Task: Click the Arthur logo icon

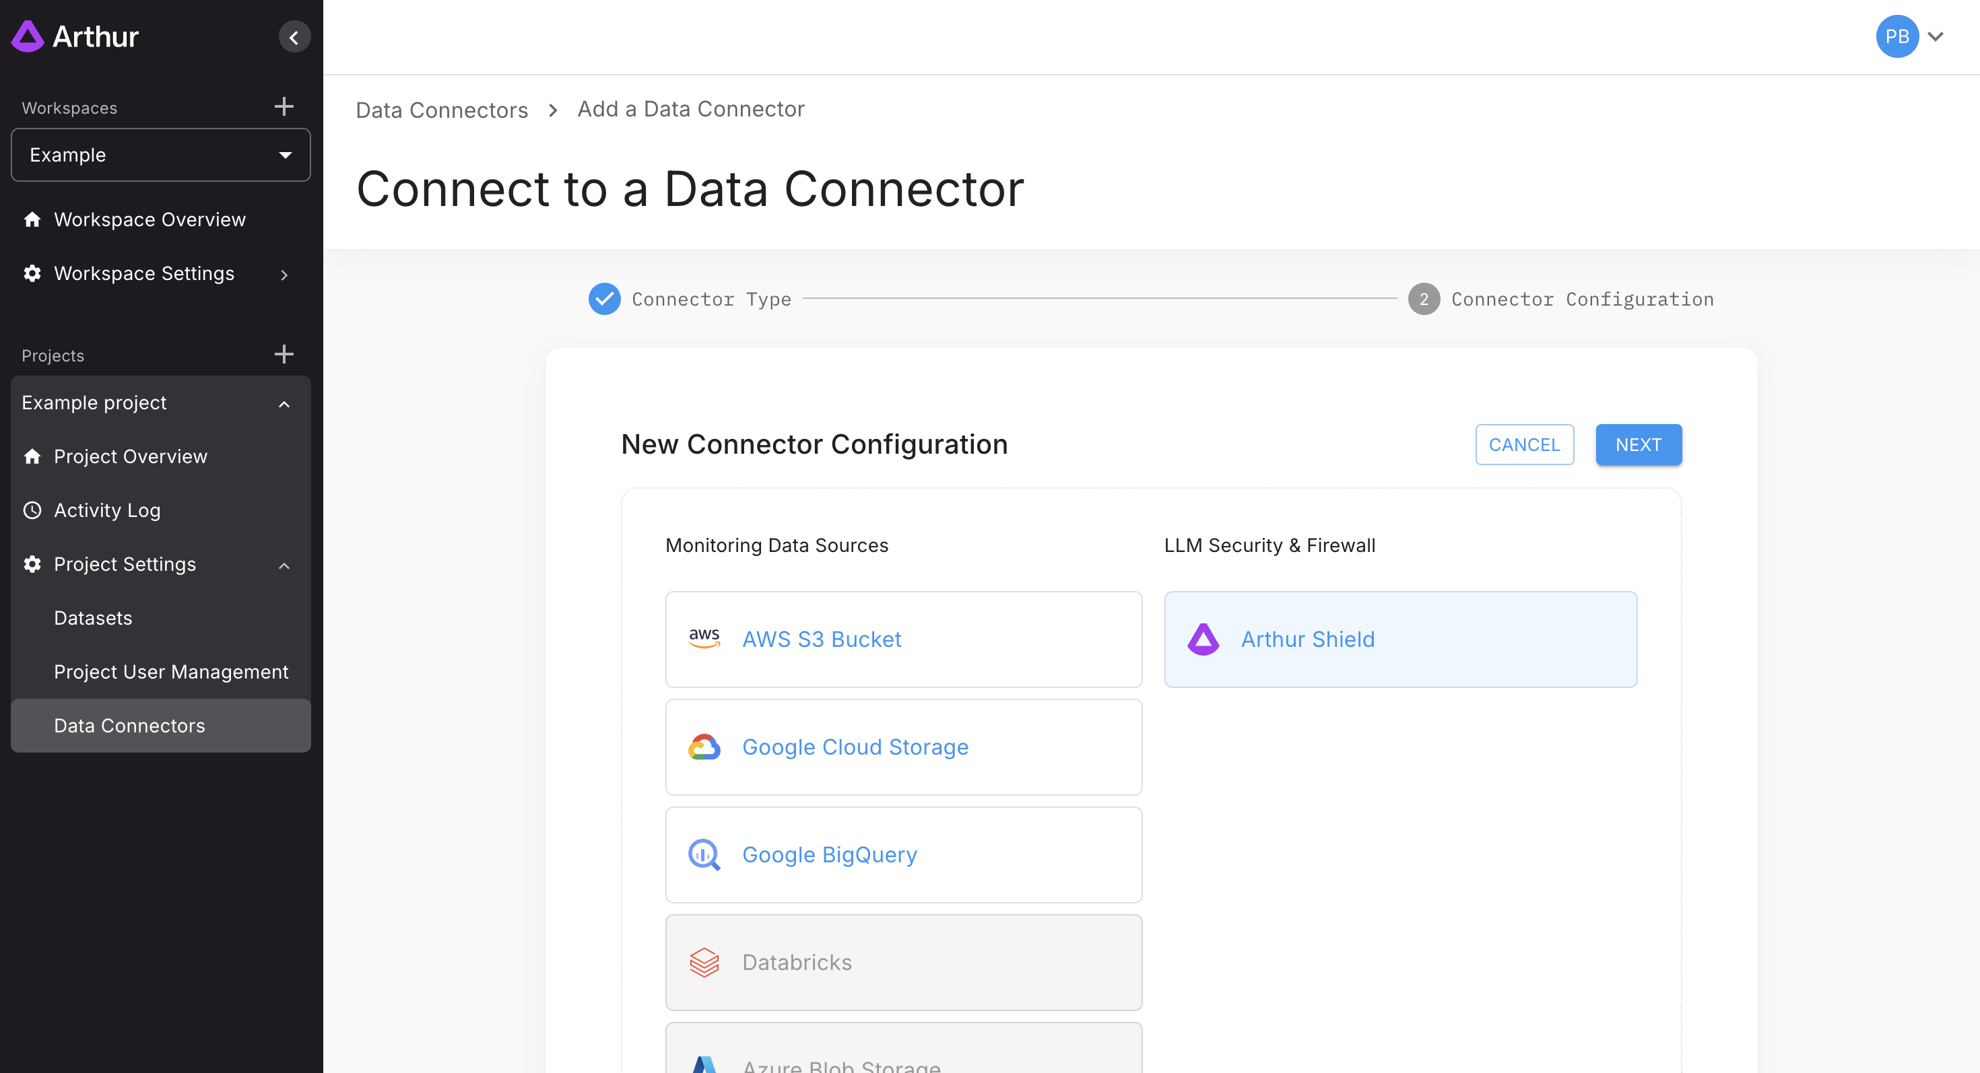Action: pyautogui.click(x=28, y=36)
